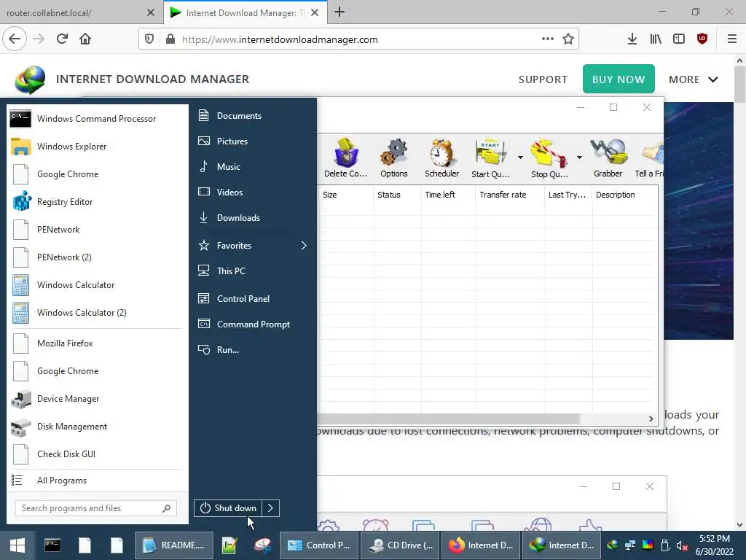
Task: Click Stop Queue icon in IDM toolbar
Action: [x=549, y=158]
